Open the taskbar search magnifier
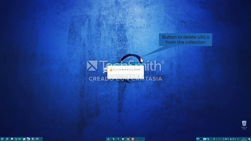 coord(7,139)
